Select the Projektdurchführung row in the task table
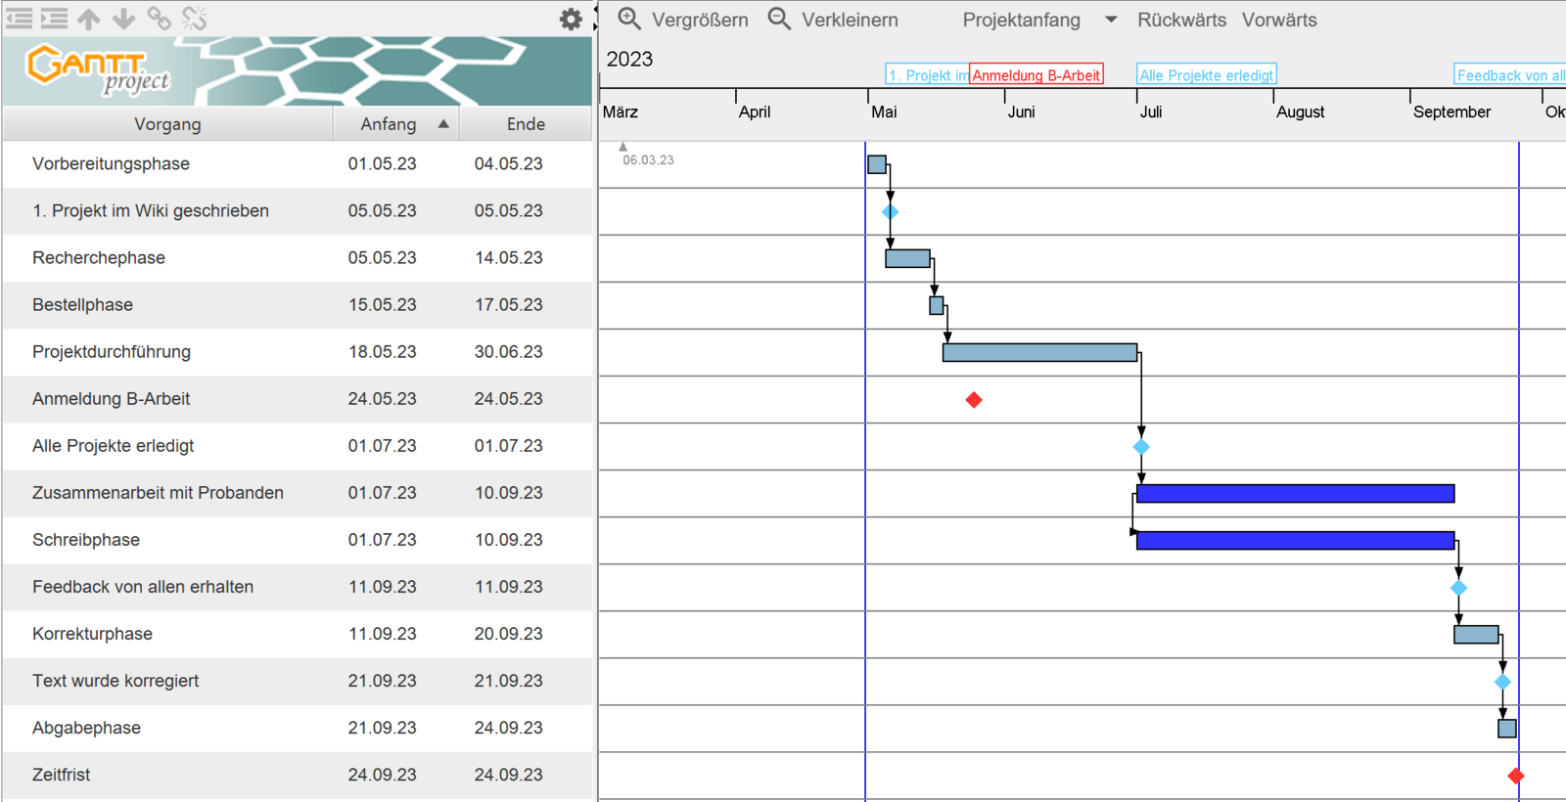 [x=112, y=352]
